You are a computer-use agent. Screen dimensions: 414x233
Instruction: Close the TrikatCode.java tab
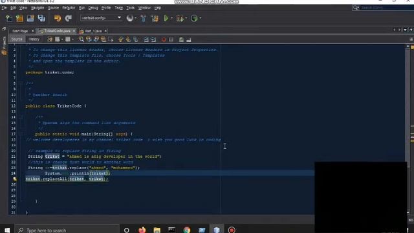click(74, 31)
